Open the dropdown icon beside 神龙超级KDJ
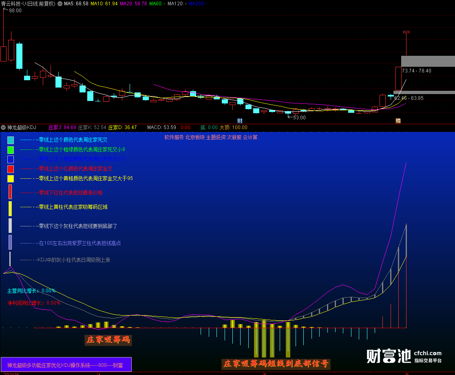Screen dimensions: 455x375 [3, 127]
